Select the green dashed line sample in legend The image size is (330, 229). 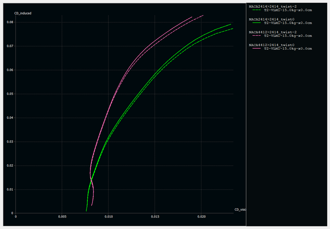click(256, 10)
